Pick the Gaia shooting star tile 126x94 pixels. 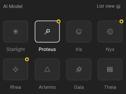[x=79, y=70]
